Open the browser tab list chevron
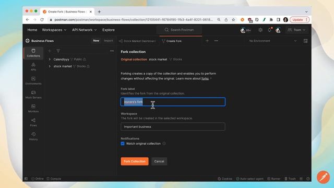The height and width of the screenshot is (188, 334). [306, 11]
